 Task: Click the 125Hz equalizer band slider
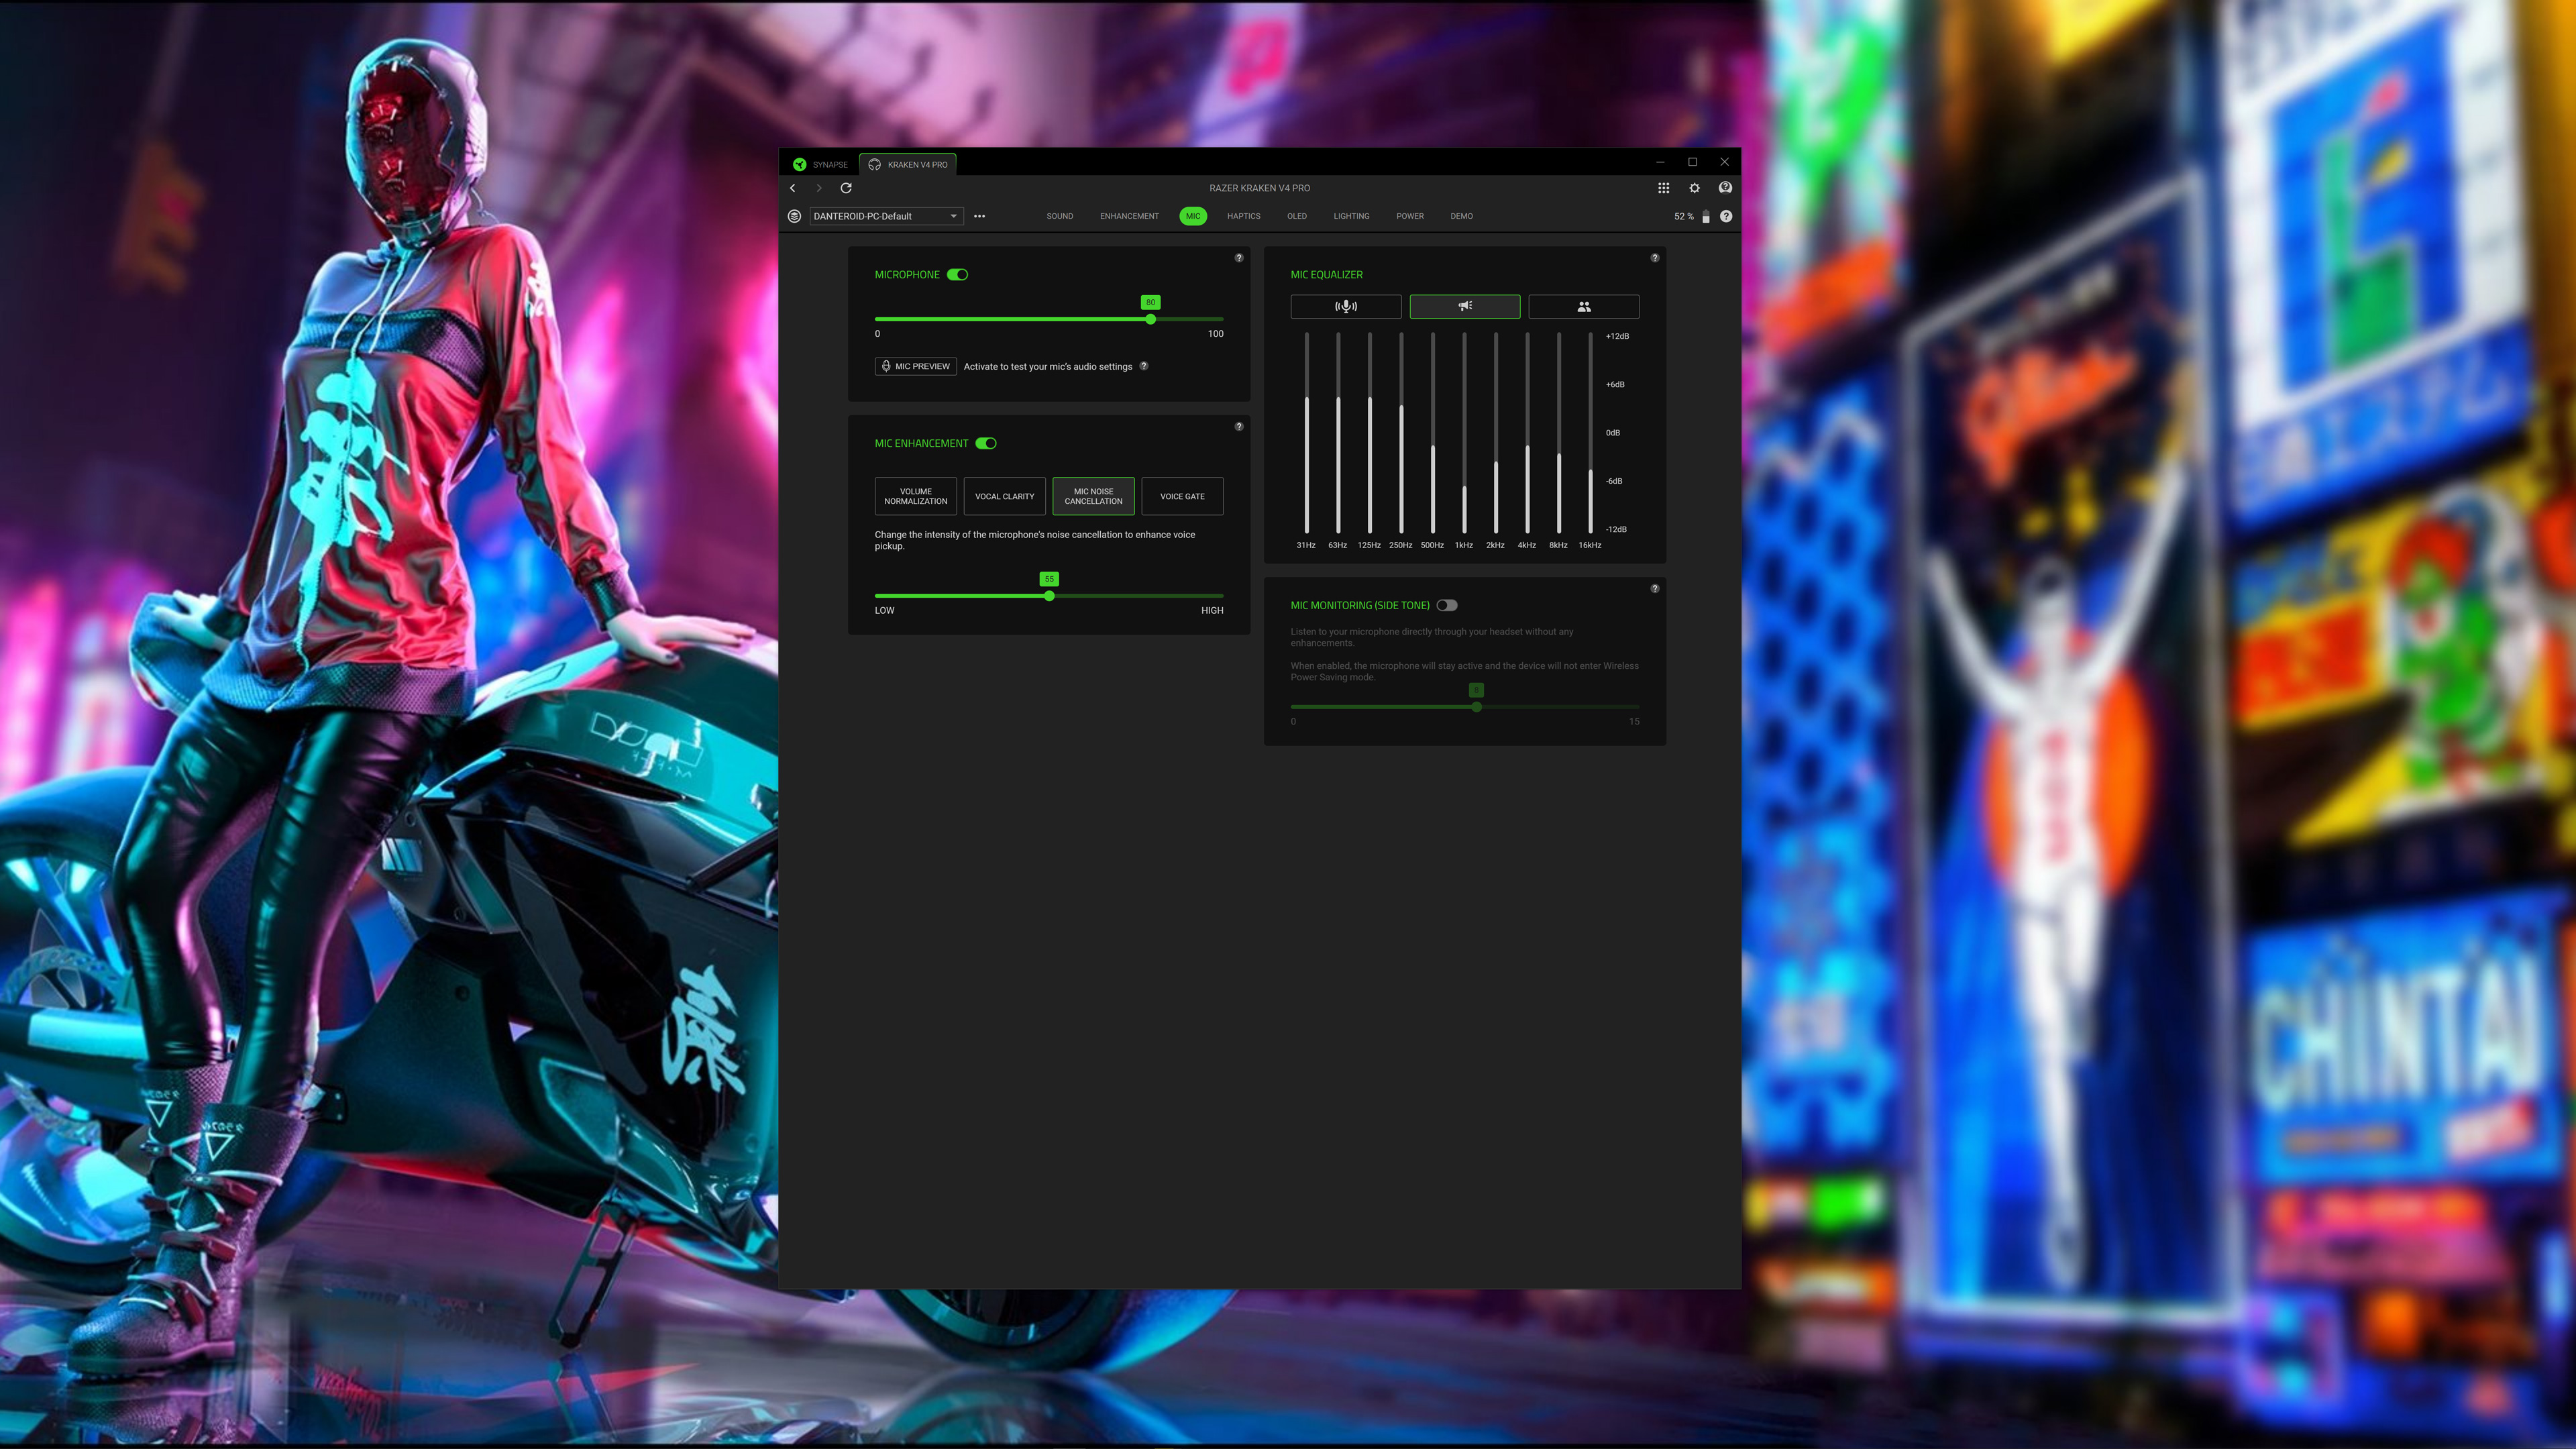1370,434
